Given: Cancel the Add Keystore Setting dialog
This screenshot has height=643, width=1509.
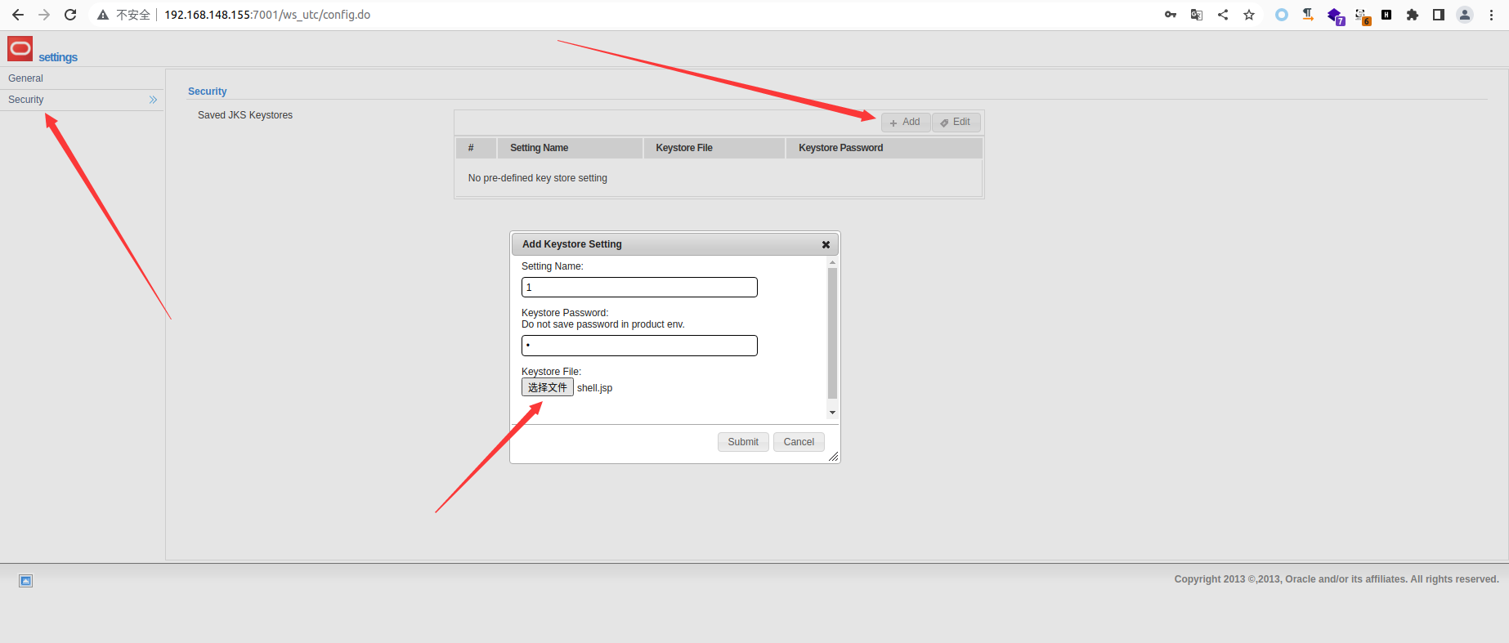Looking at the screenshot, I should click(799, 442).
